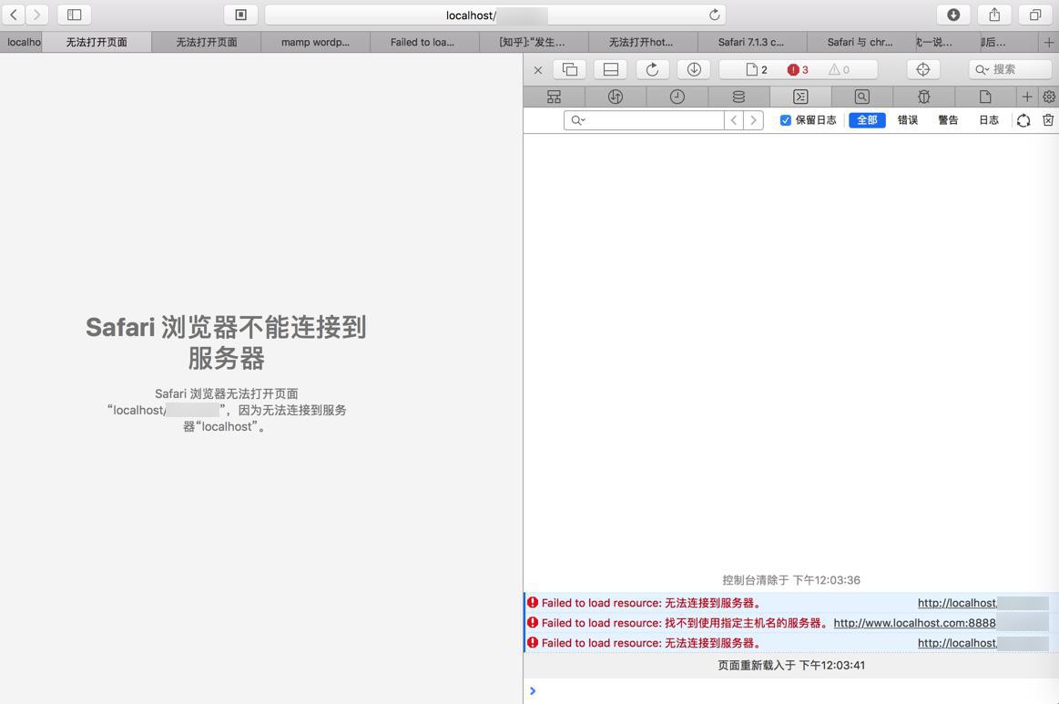Filter console by 错误
Image resolution: width=1059 pixels, height=704 pixels.
coord(907,120)
